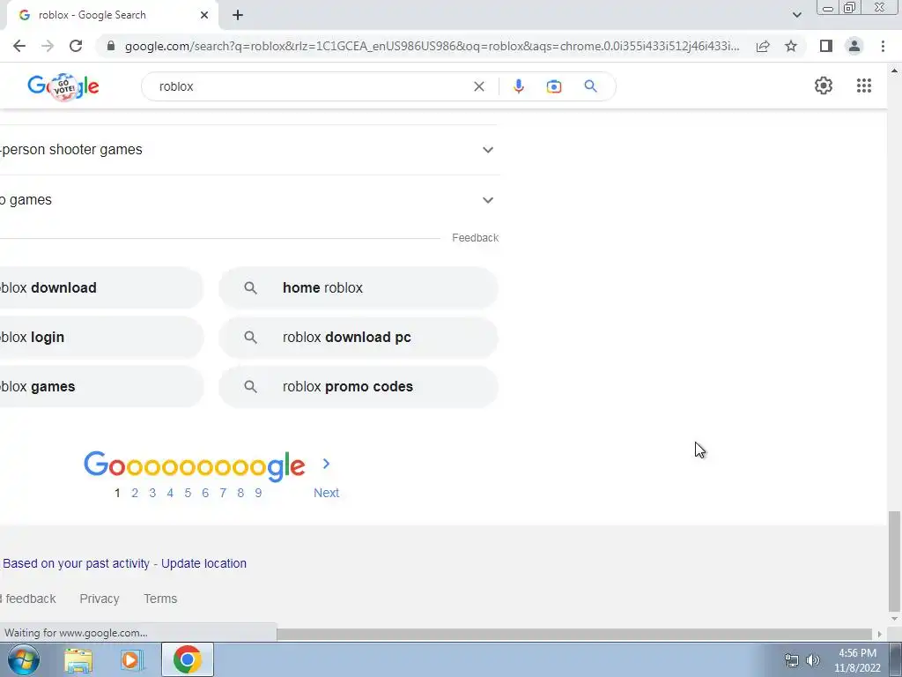Screen dimensions: 902x677
Task: Open the browser side panel icon
Action: (826, 46)
